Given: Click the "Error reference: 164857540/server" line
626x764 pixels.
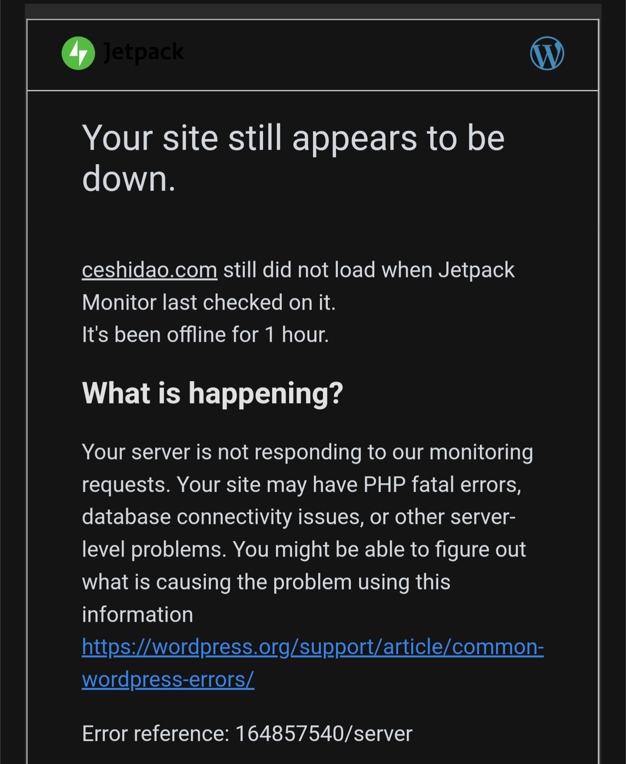Looking at the screenshot, I should pos(247,734).
